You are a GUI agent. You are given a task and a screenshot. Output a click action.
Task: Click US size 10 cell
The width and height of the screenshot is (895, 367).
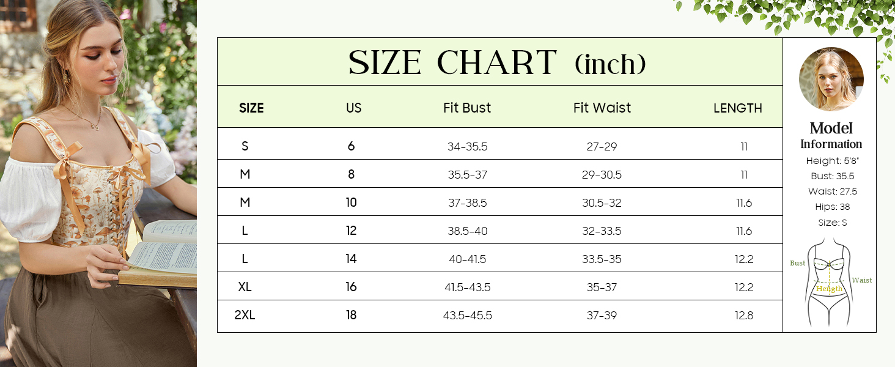(351, 202)
